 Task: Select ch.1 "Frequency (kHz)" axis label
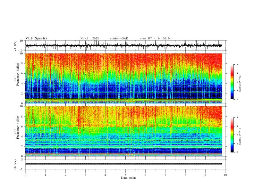tap(18, 75)
